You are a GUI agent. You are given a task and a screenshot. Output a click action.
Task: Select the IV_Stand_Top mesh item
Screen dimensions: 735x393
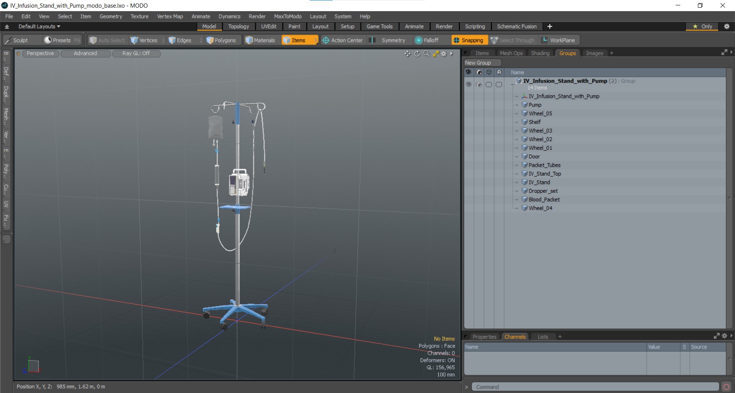tap(544, 174)
